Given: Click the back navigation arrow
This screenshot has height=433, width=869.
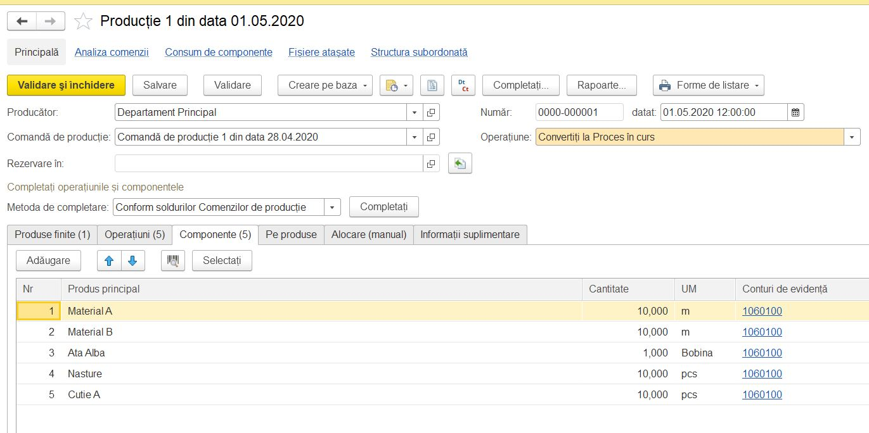Looking at the screenshot, I should tap(22, 22).
